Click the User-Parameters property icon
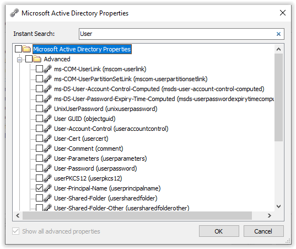 point(47,158)
